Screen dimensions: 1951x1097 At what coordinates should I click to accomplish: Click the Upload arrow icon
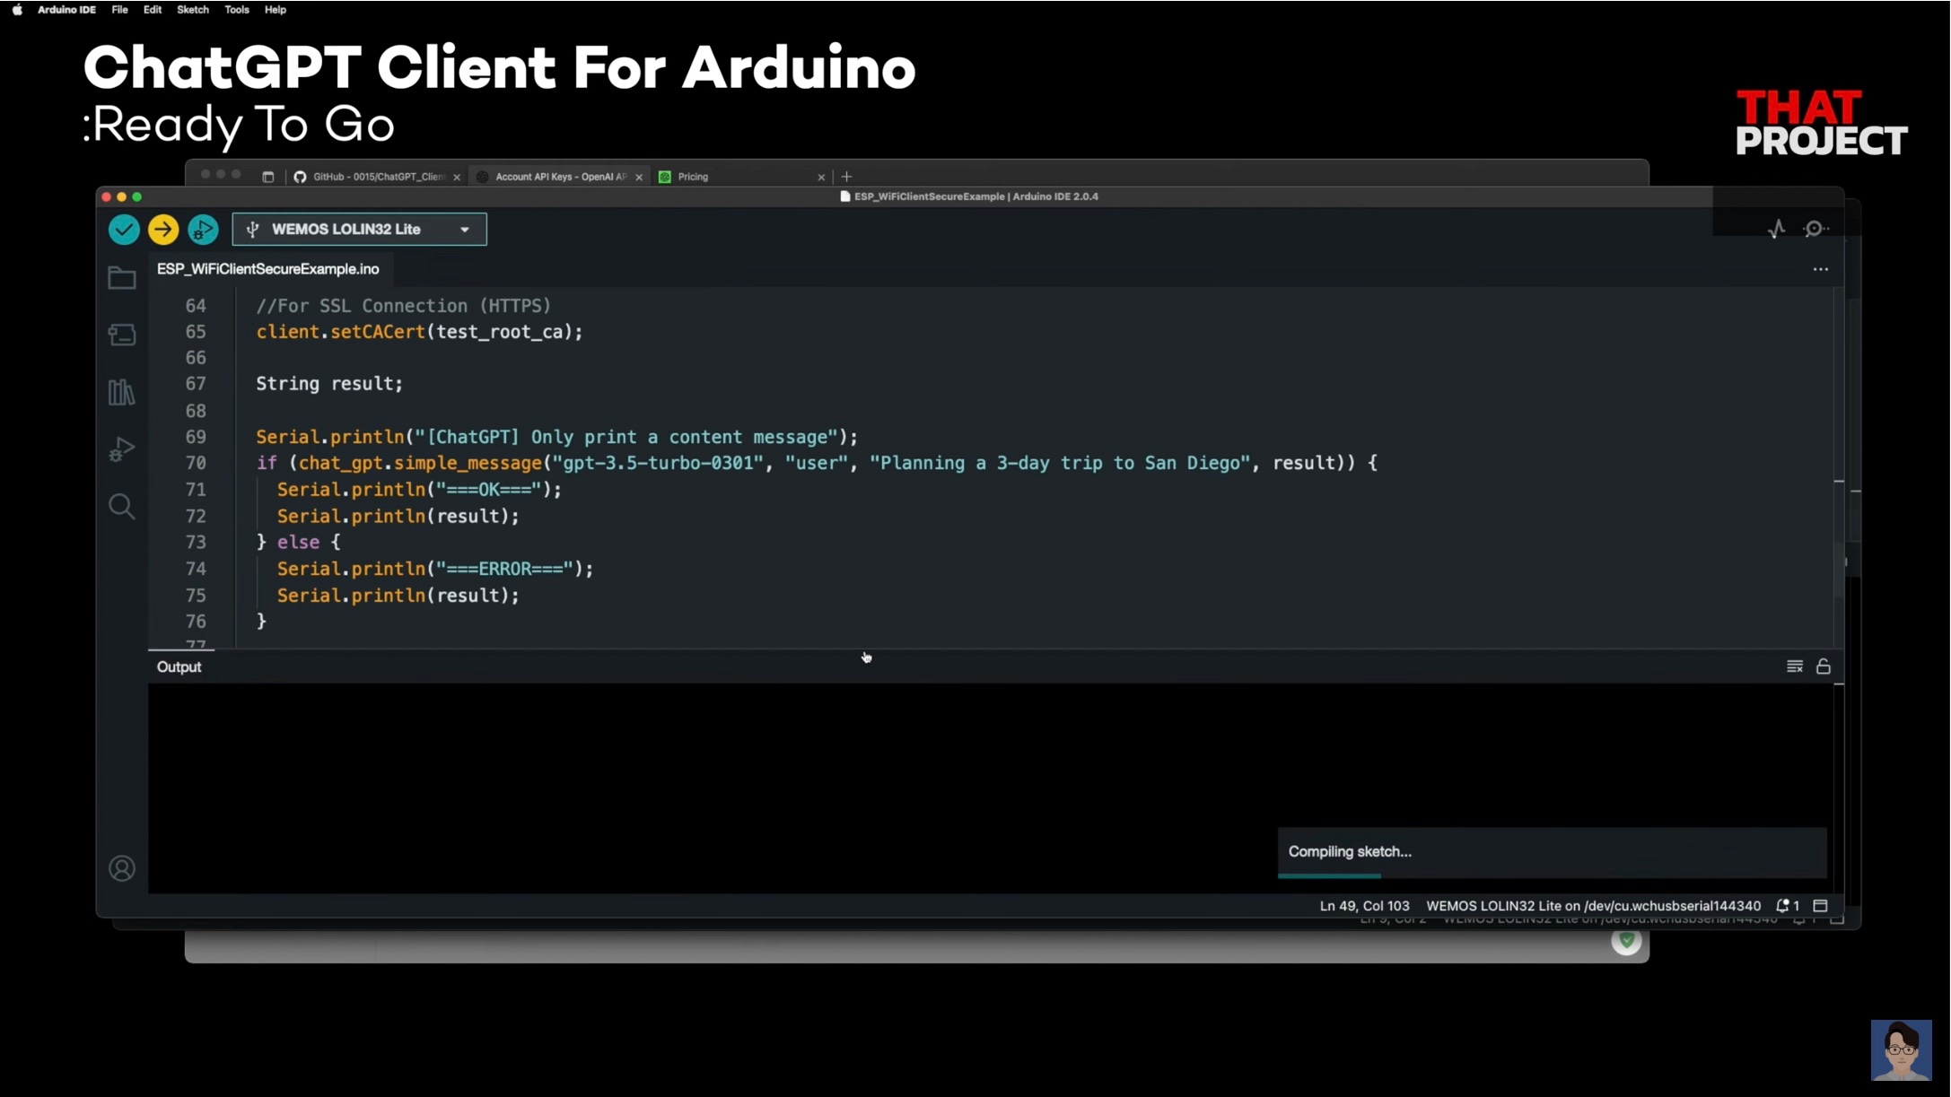(162, 229)
